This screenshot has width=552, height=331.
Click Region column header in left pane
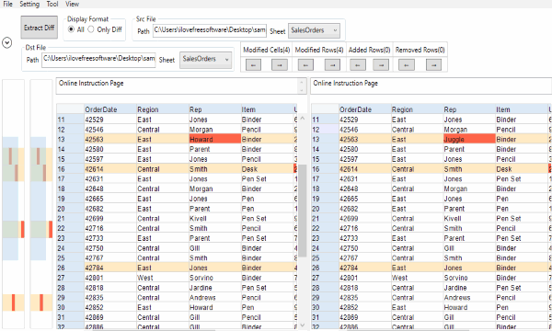(x=162, y=109)
